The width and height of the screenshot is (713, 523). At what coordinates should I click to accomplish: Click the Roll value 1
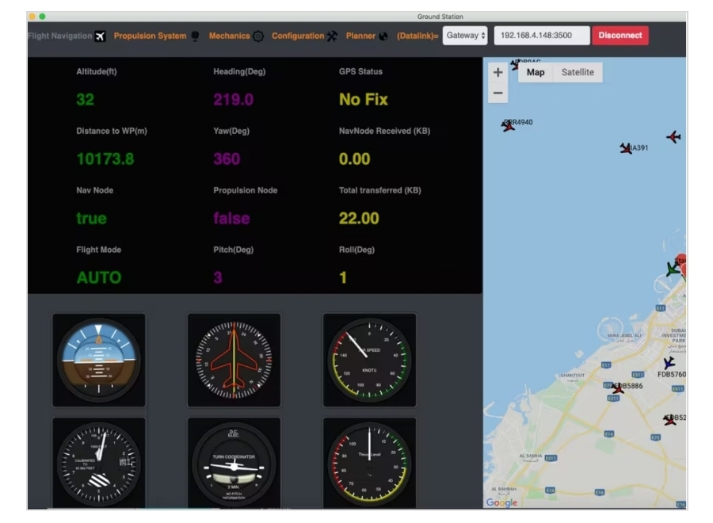tap(343, 278)
